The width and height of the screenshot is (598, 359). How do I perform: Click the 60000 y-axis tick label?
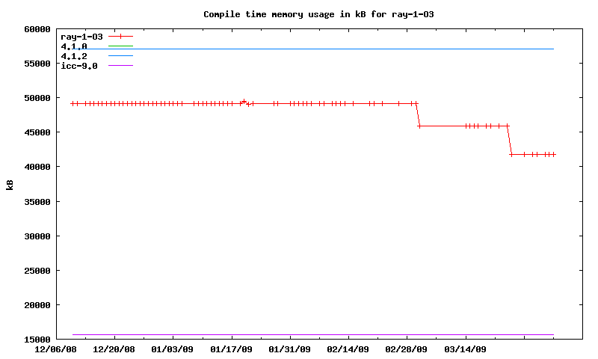click(x=36, y=29)
